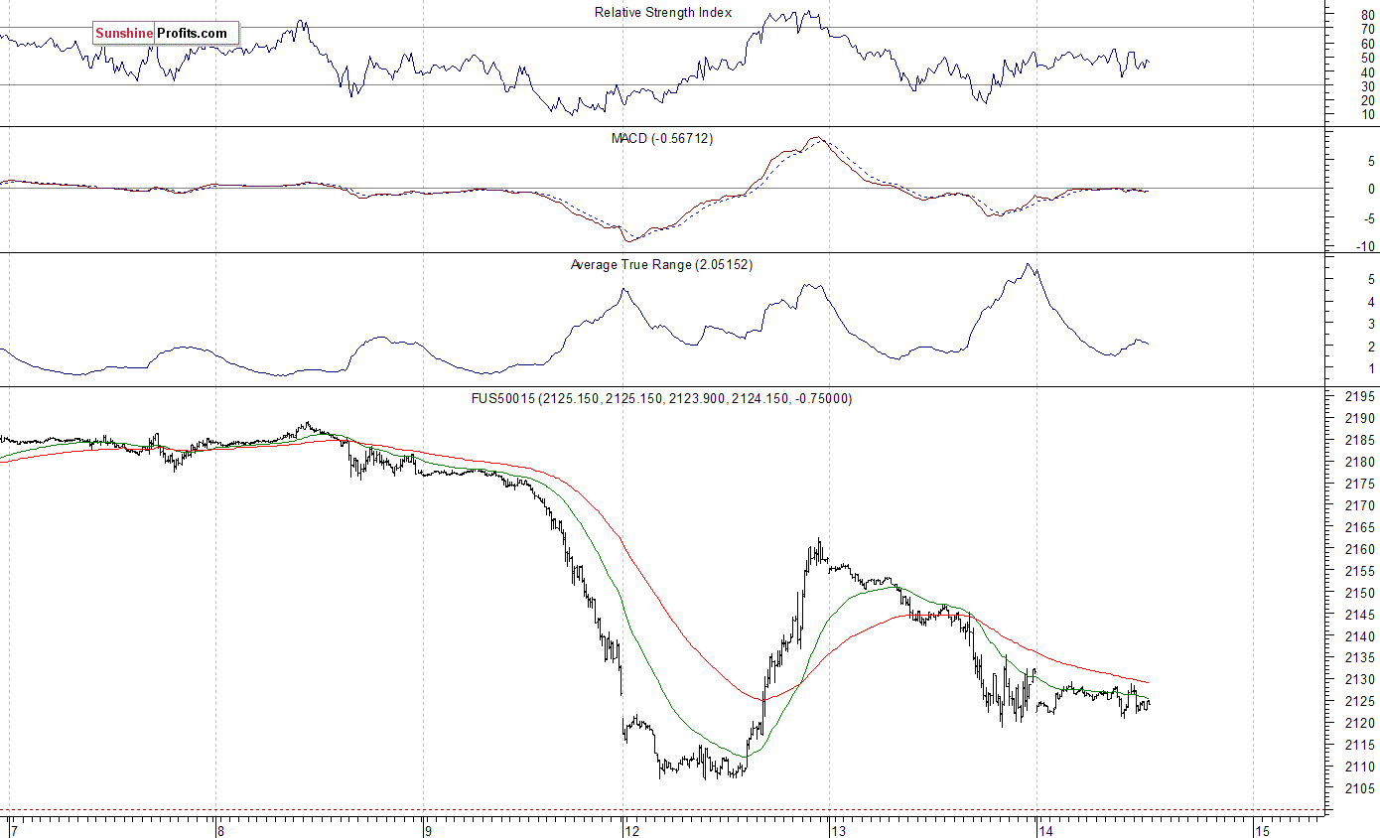Click date label 14 on time axis

click(1045, 830)
